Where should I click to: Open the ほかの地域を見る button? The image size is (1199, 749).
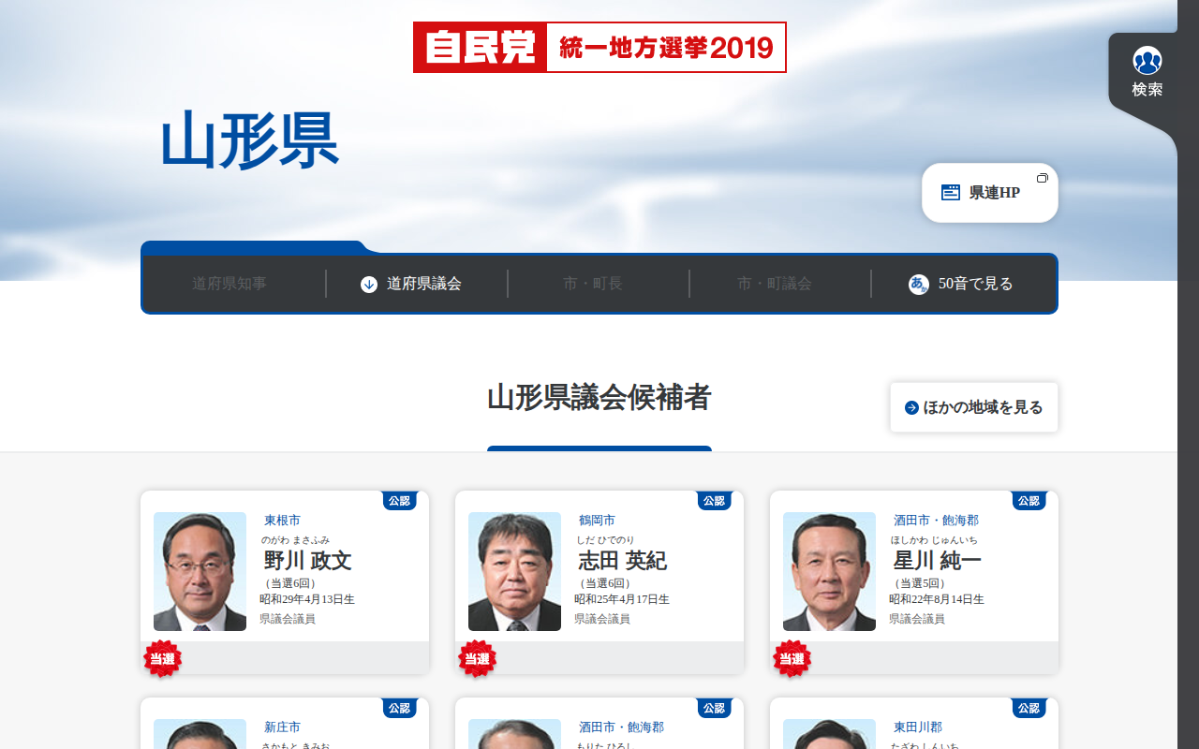click(x=974, y=407)
